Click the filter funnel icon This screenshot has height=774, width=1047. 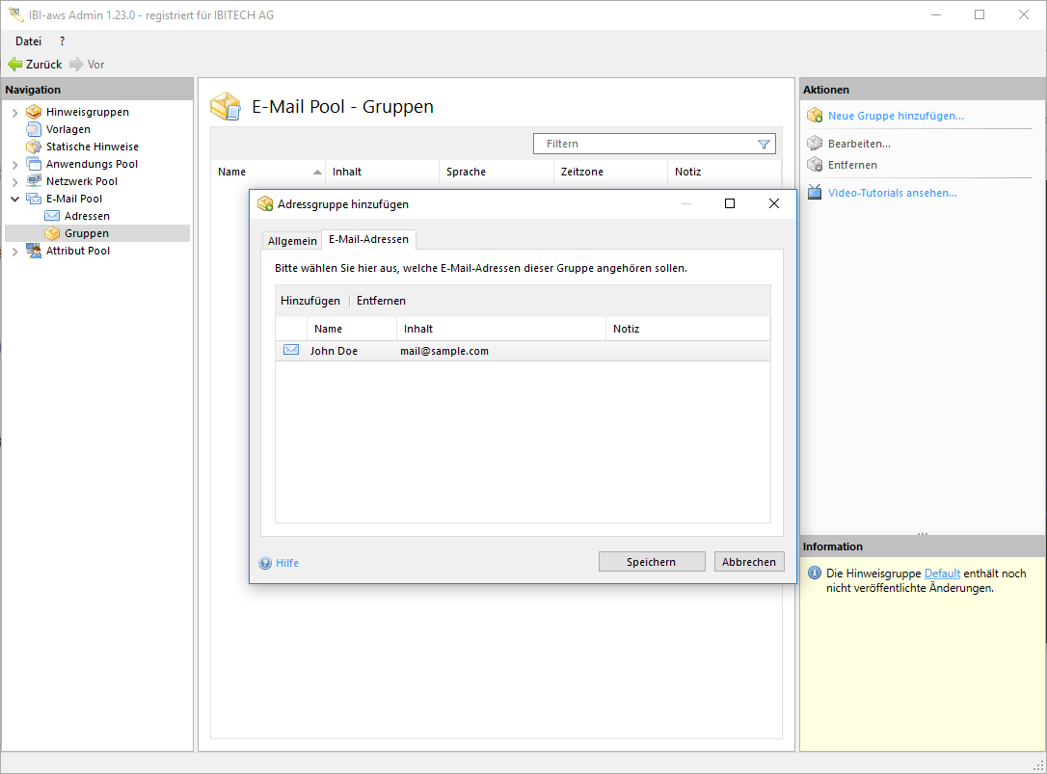pos(764,144)
